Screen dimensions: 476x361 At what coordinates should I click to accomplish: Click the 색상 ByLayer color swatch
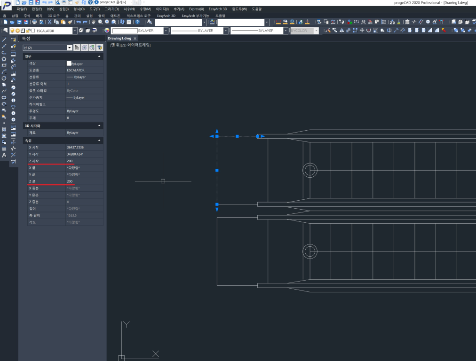coord(69,63)
